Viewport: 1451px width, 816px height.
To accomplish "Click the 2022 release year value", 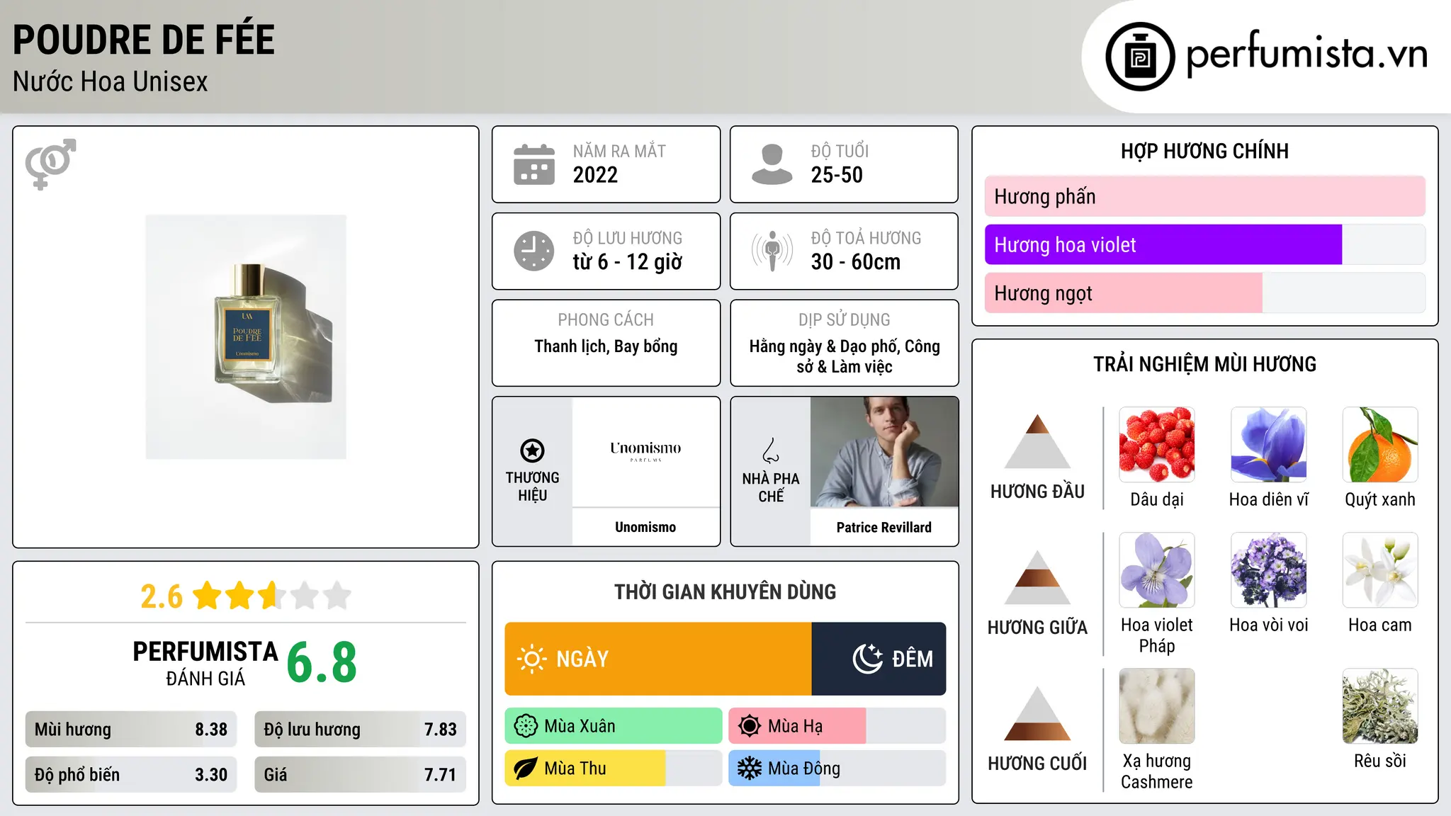I will coord(595,175).
